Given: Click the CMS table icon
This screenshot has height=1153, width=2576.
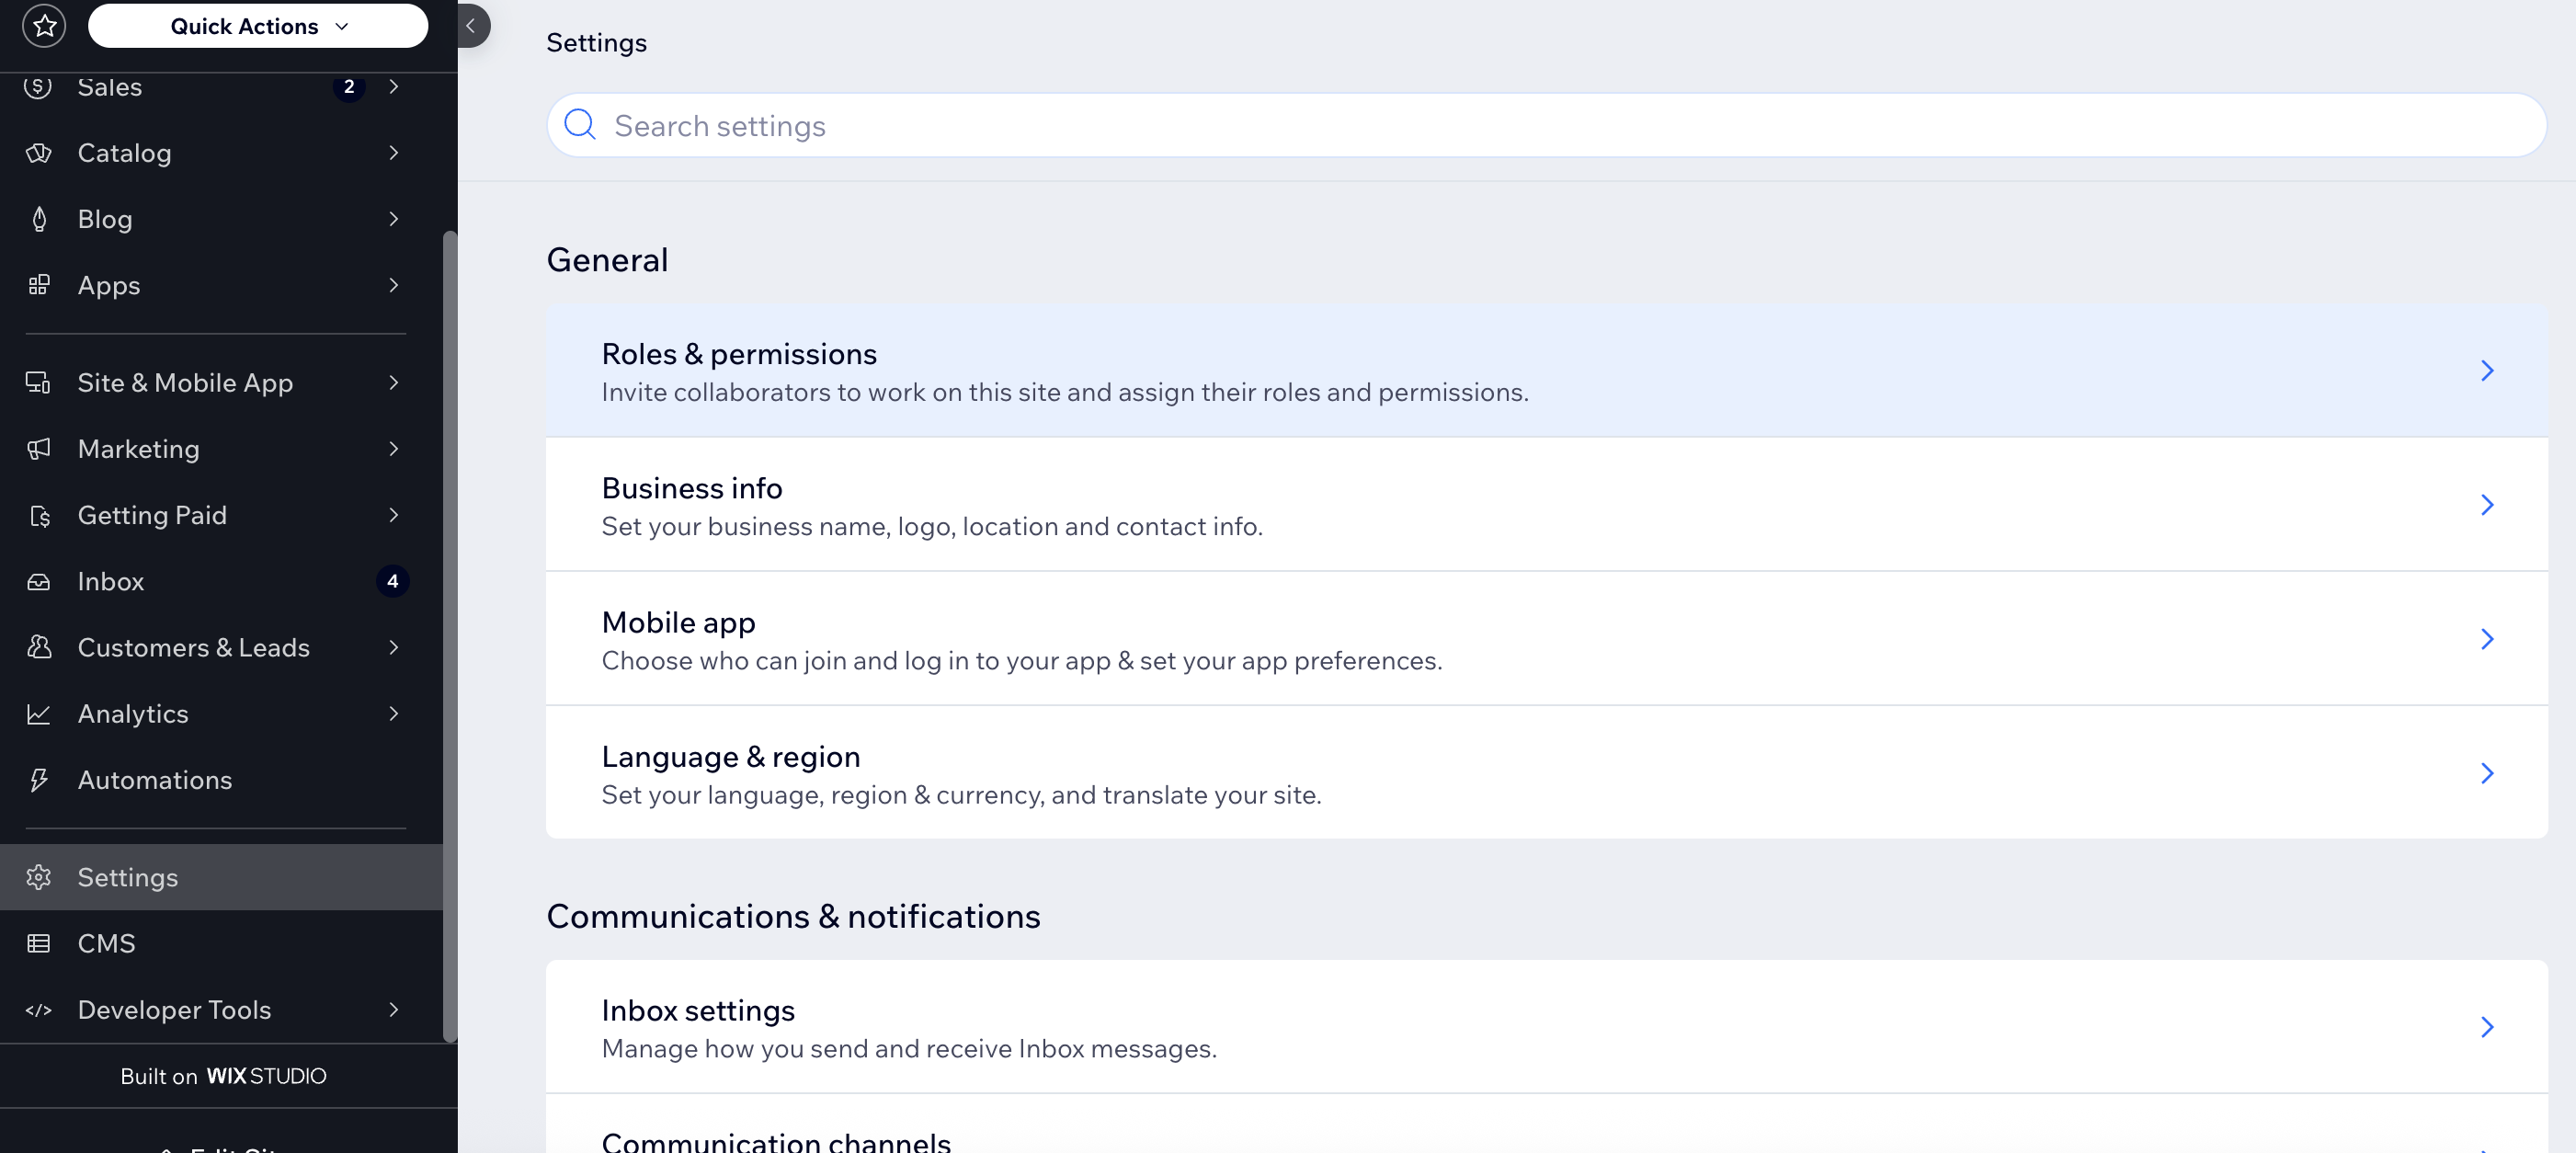Looking at the screenshot, I should click(38, 943).
